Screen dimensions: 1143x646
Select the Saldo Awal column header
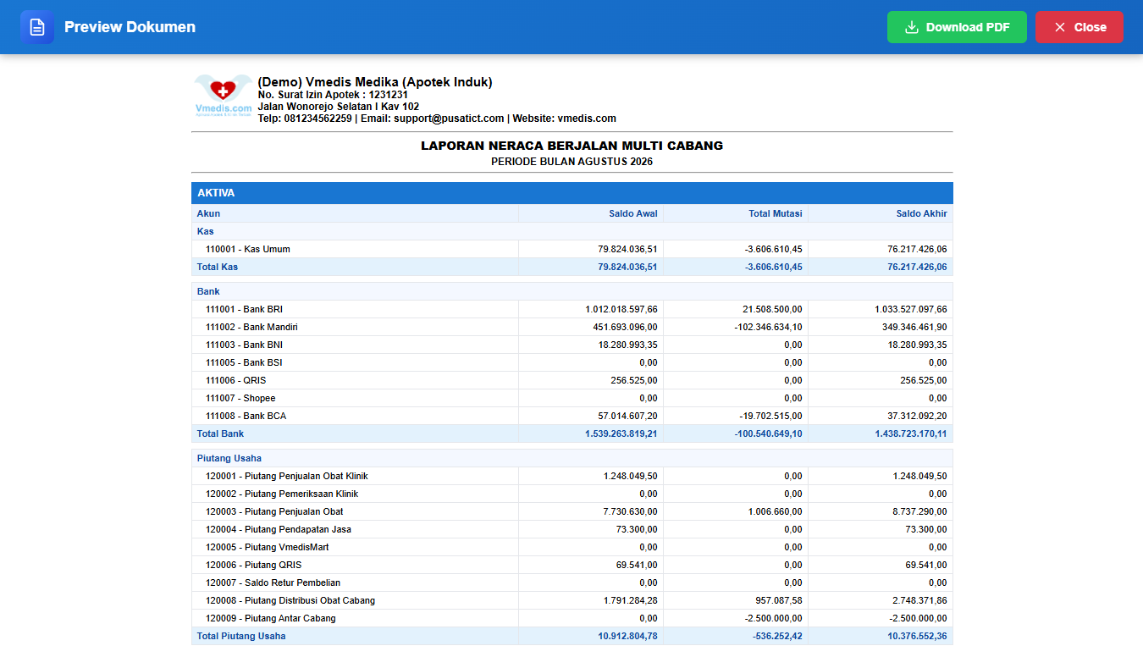coord(632,213)
